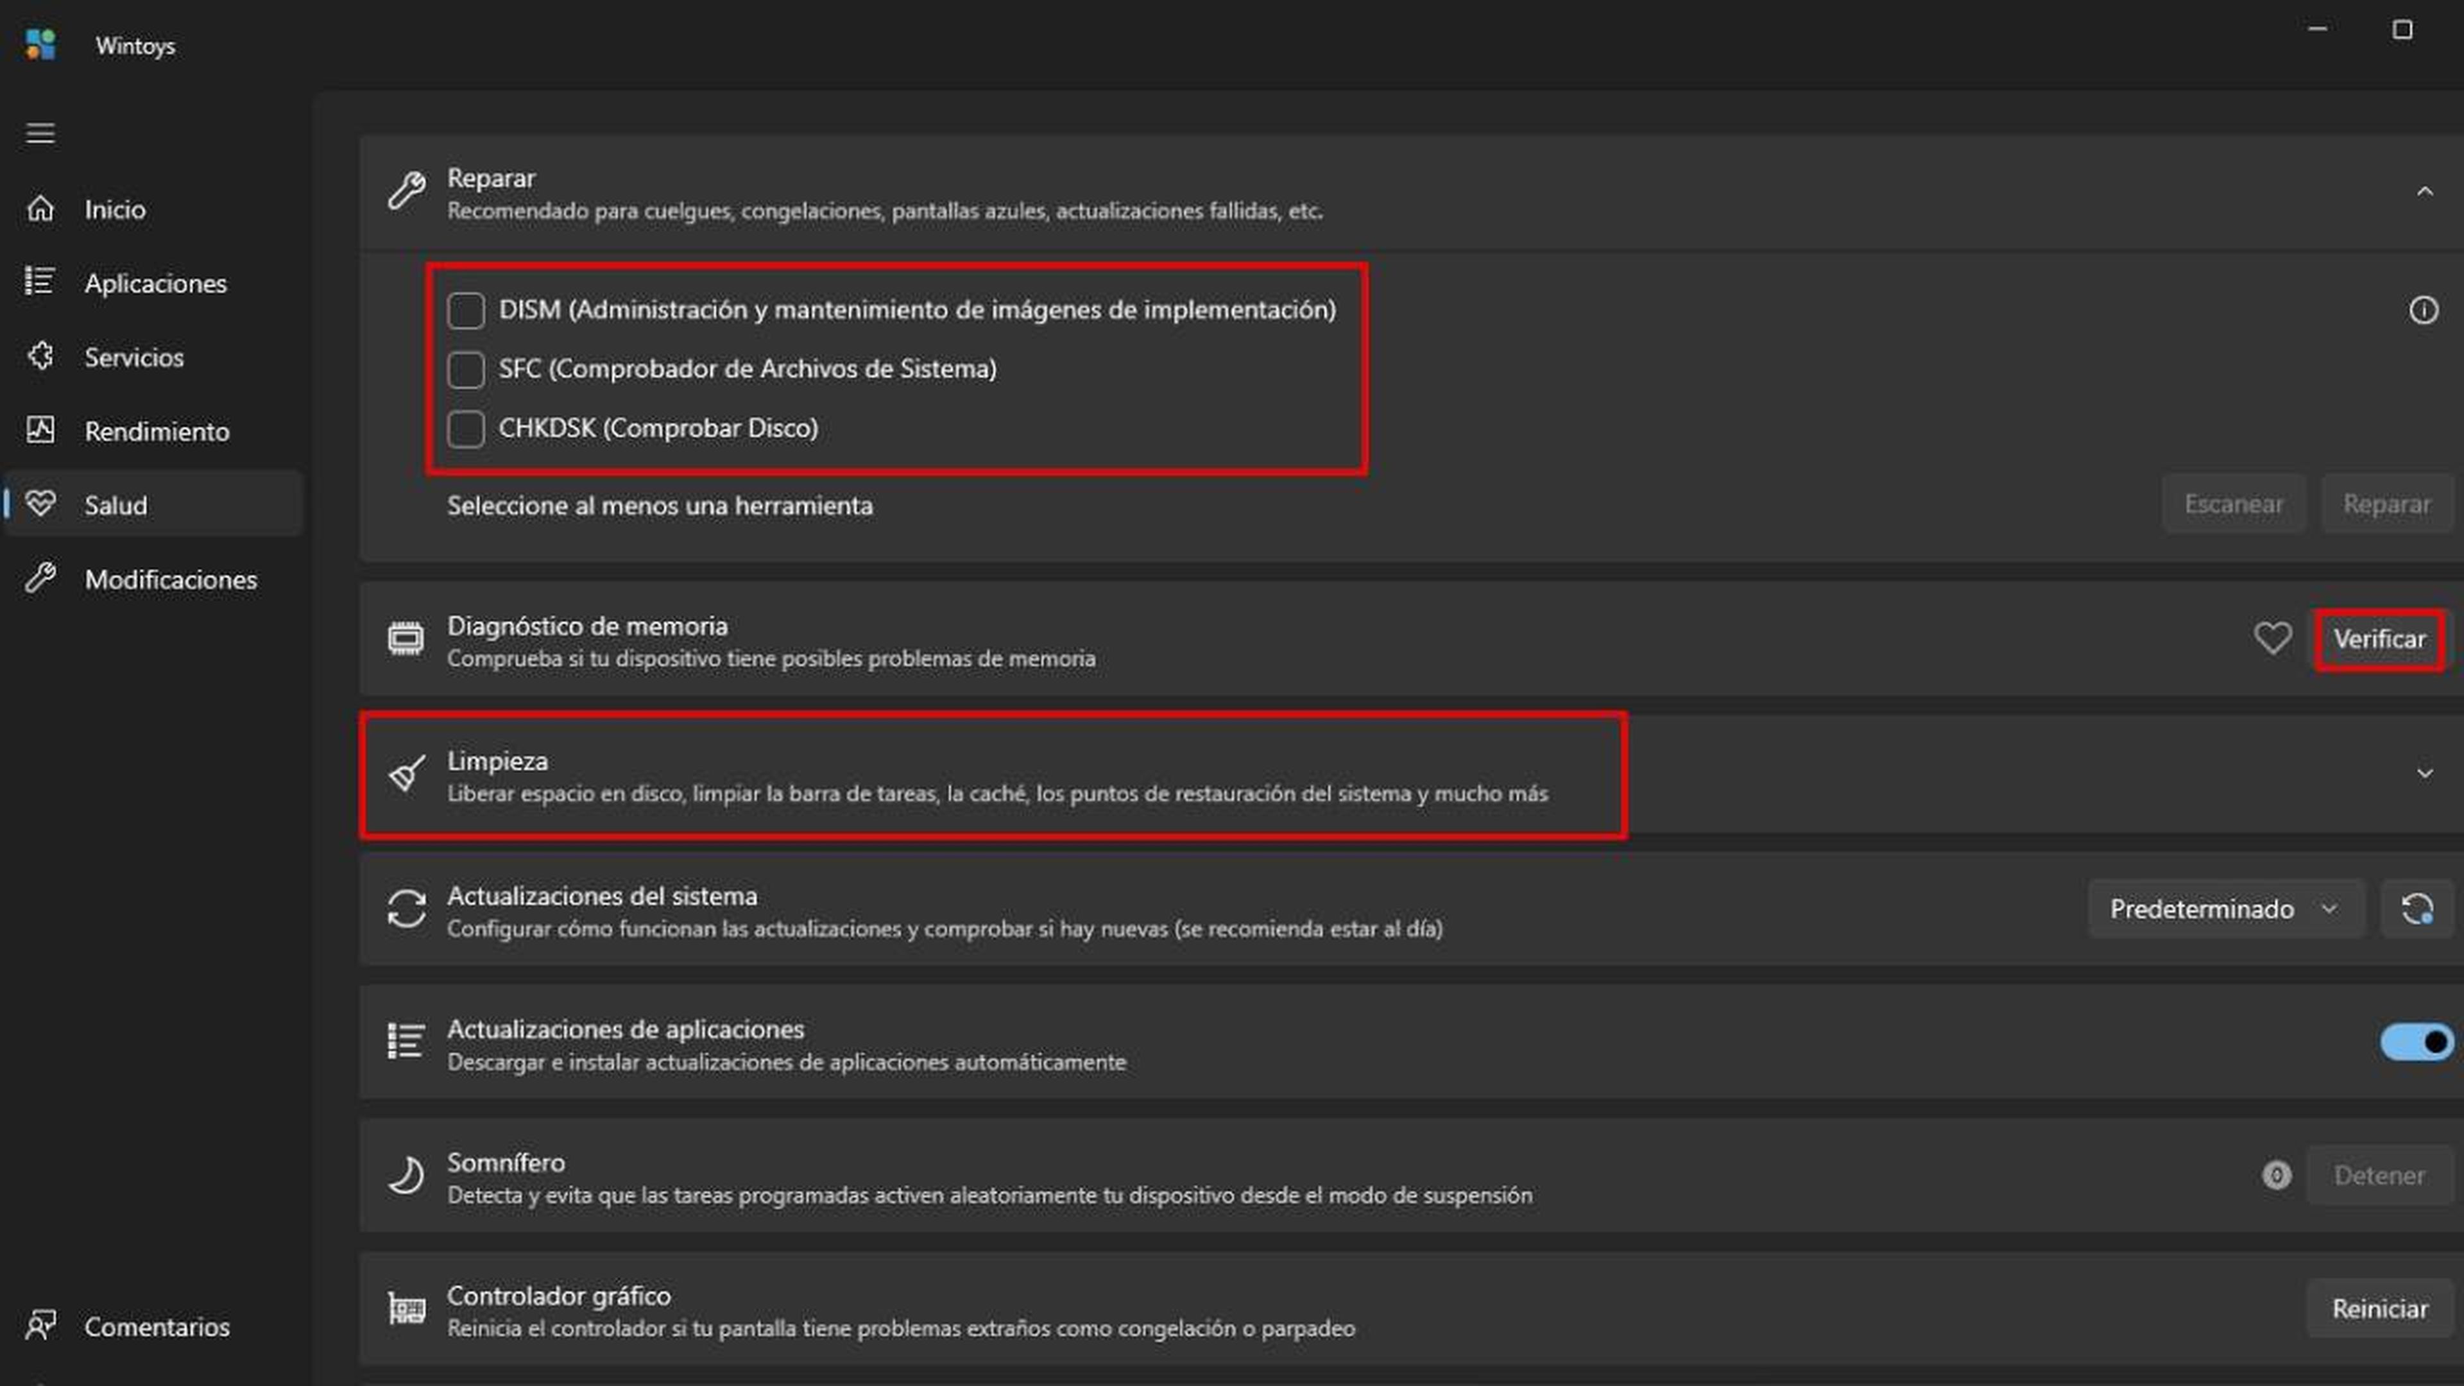Open the Predeterminado updates dropdown

[x=2227, y=909]
